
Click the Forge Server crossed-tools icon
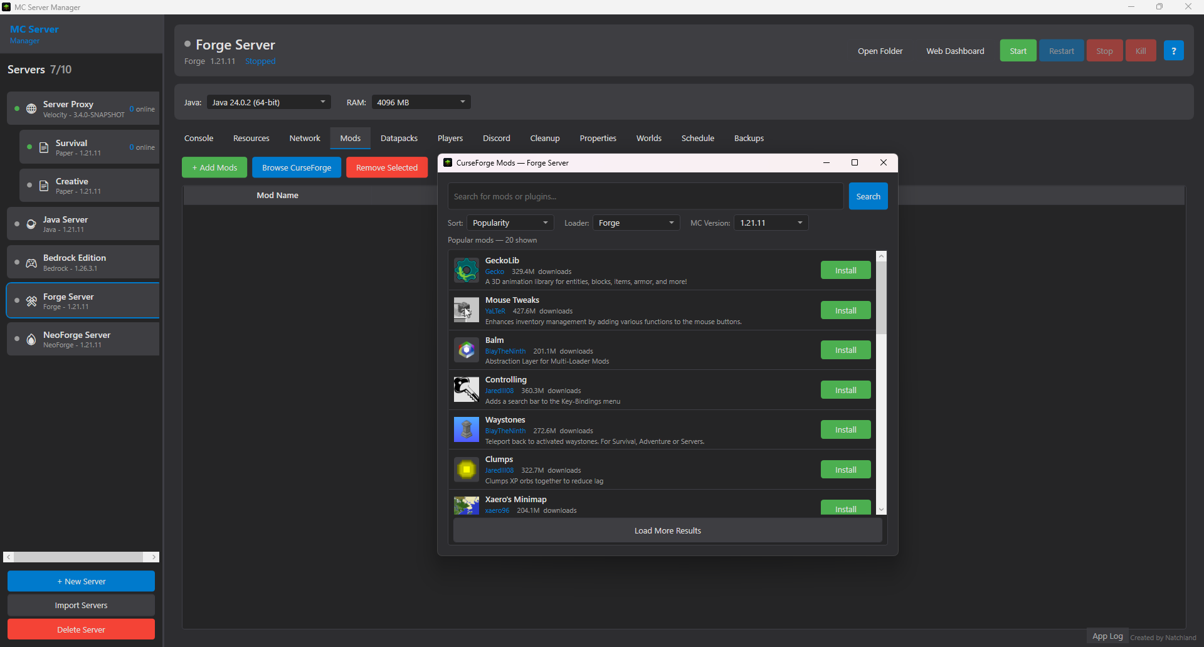(31, 301)
